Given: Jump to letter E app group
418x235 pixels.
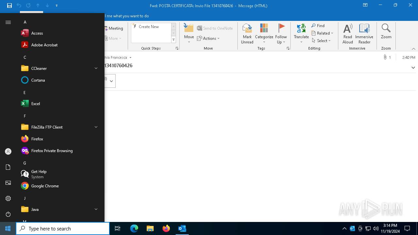Looking at the screenshot, I should (24, 92).
